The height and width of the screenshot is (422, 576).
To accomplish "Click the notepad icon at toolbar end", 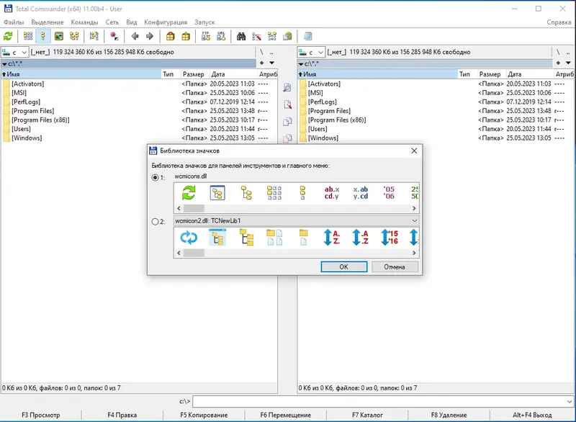I will pos(308,36).
